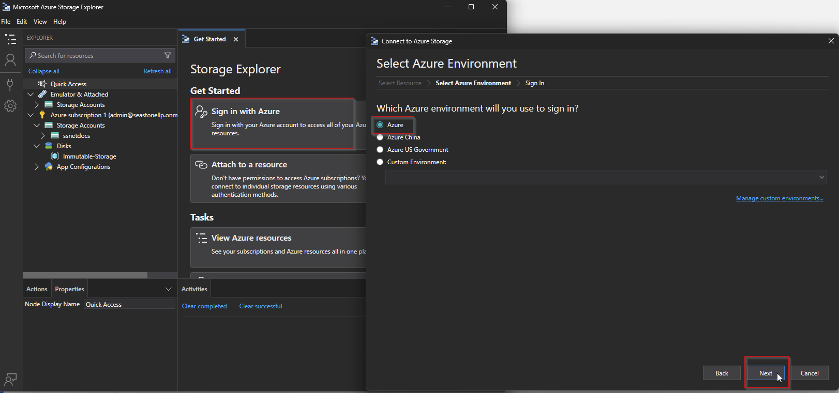Click the Immutable-Storage disk icon

tap(55, 156)
